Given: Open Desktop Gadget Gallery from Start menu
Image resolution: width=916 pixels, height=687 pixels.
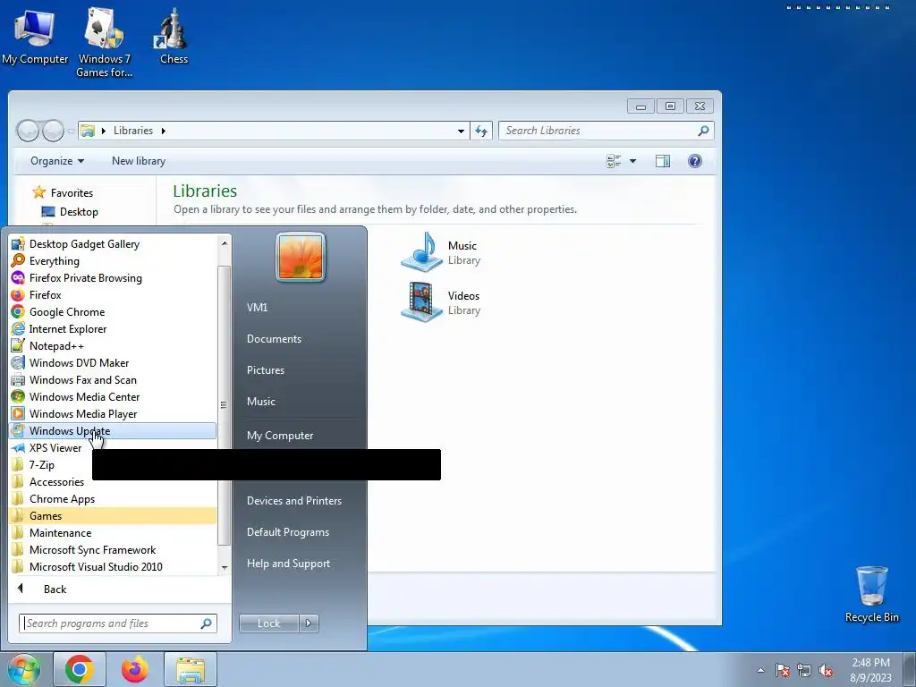Looking at the screenshot, I should pyautogui.click(x=112, y=244).
